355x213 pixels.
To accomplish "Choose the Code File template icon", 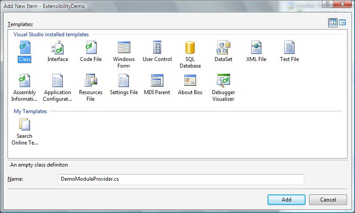I will tap(91, 47).
